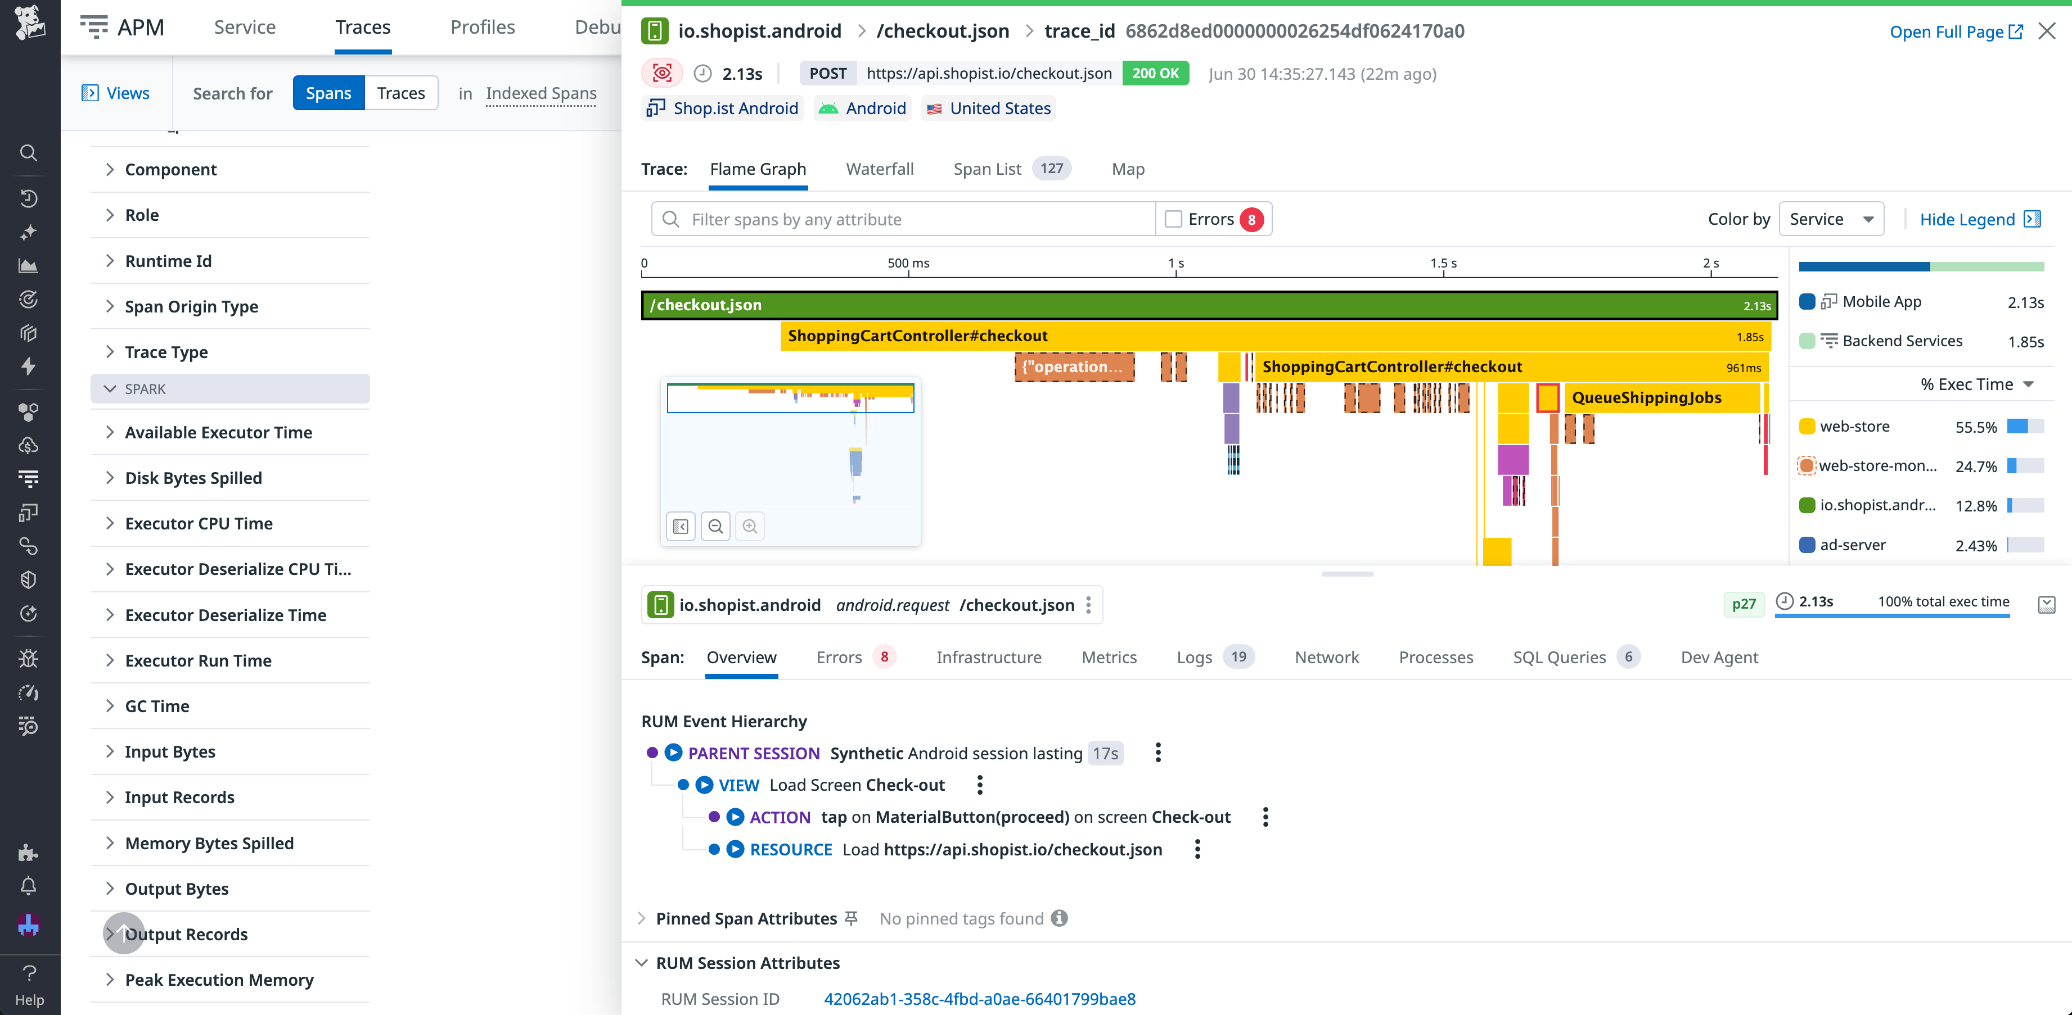The height and width of the screenshot is (1015, 2072).
Task: Open the Color by Service dropdown
Action: point(1831,218)
